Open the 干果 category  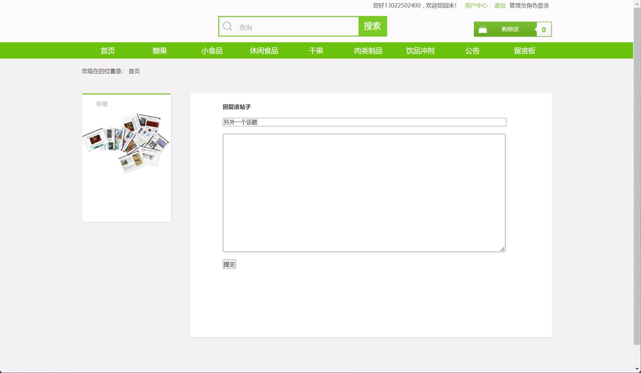click(x=316, y=51)
